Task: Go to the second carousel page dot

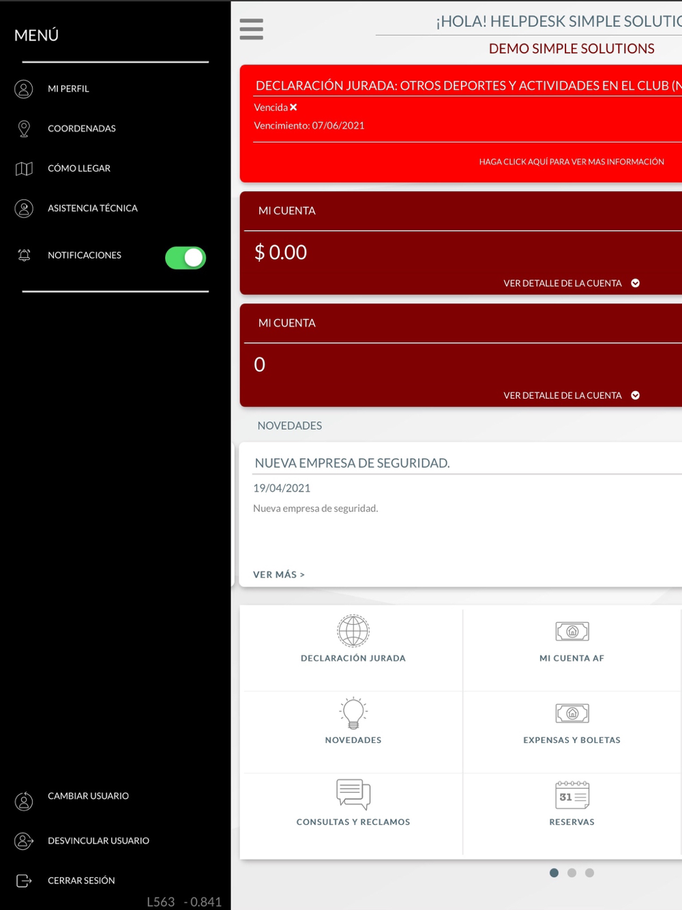Action: coord(572,872)
